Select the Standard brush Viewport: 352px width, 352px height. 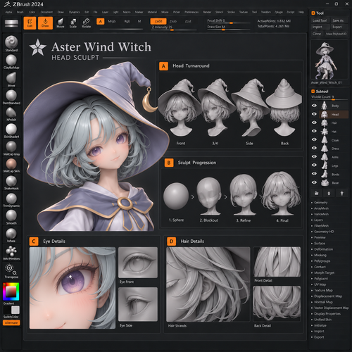(x=11, y=44)
